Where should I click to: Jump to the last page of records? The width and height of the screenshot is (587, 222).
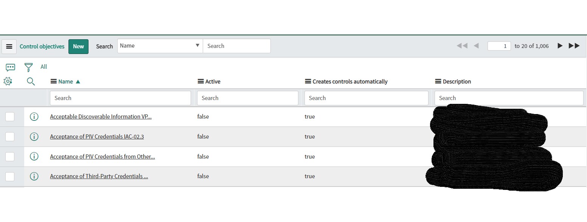click(x=573, y=46)
